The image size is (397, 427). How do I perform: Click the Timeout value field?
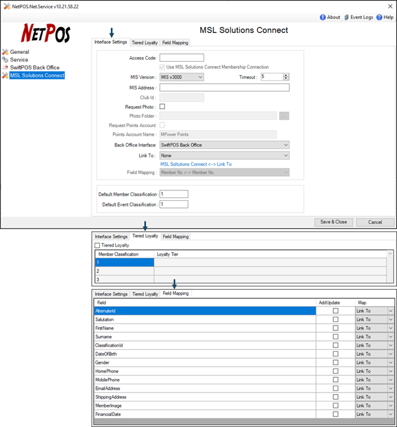click(x=272, y=77)
